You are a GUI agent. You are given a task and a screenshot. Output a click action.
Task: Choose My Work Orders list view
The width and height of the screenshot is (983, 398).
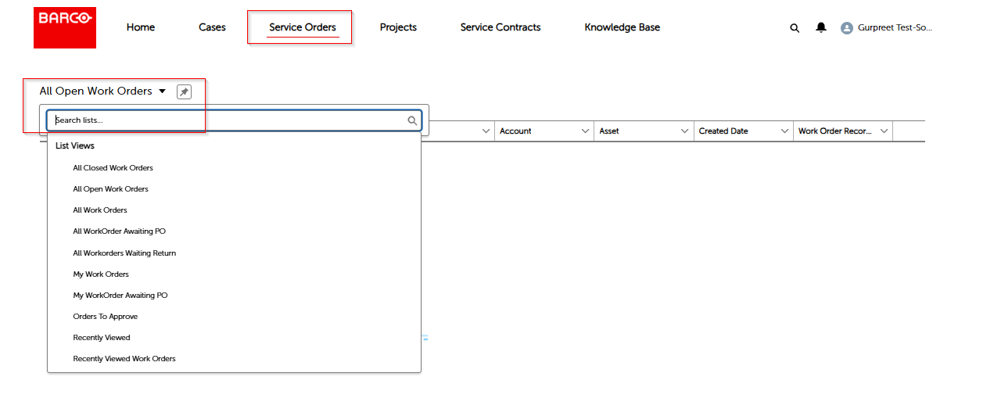pos(101,274)
